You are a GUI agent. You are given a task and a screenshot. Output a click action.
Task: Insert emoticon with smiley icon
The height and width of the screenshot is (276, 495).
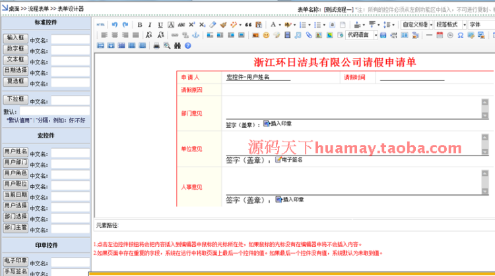pos(266,35)
